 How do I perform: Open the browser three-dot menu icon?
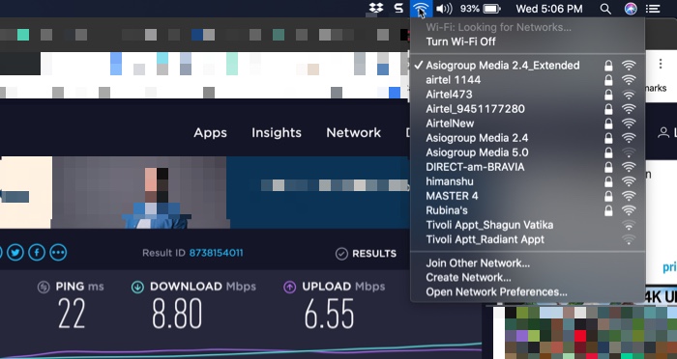(661, 65)
